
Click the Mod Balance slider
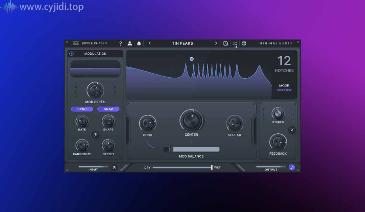191,149
